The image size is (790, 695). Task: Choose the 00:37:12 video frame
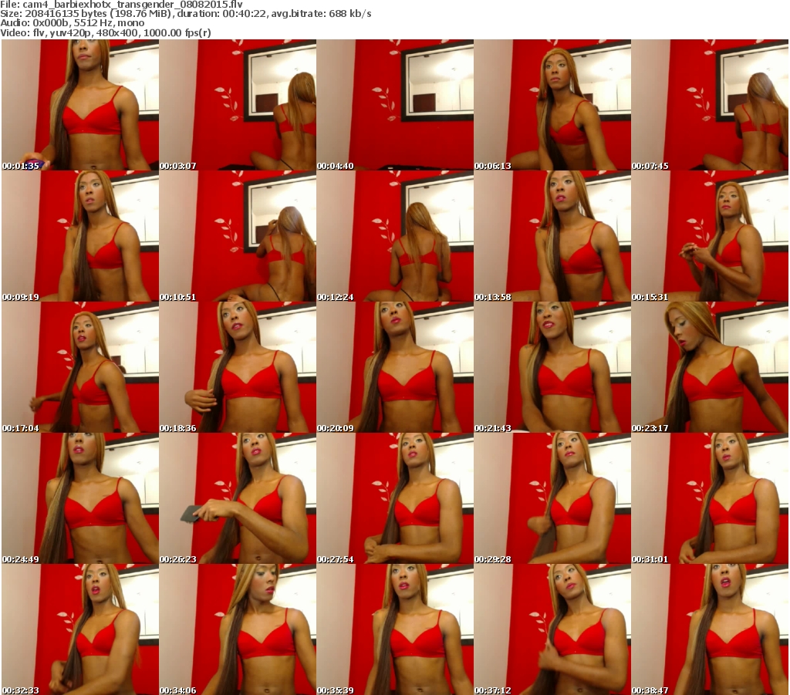552,629
